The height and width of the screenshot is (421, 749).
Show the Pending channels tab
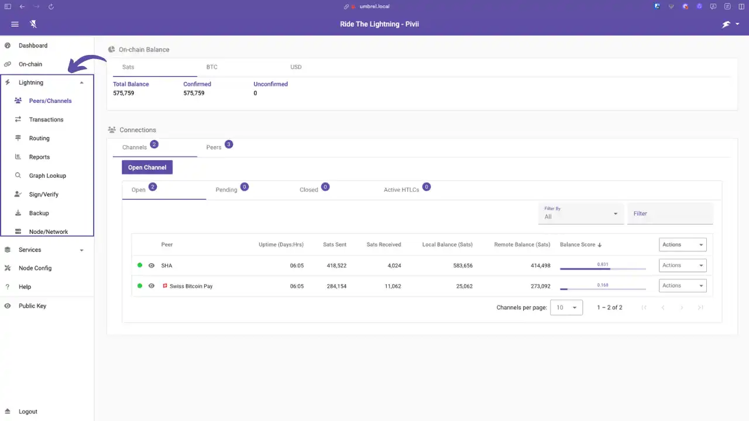[226, 190]
